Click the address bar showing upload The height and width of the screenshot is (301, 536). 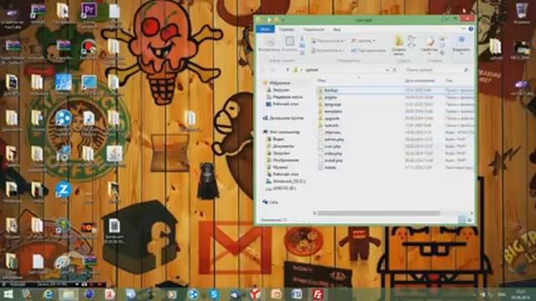pyautogui.click(x=341, y=70)
